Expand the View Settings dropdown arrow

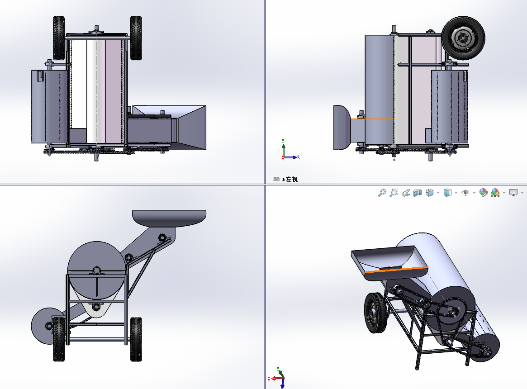522,193
